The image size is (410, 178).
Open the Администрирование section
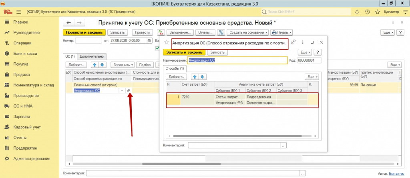click(32, 159)
